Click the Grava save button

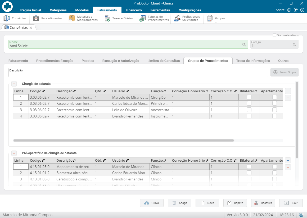pos(152,203)
